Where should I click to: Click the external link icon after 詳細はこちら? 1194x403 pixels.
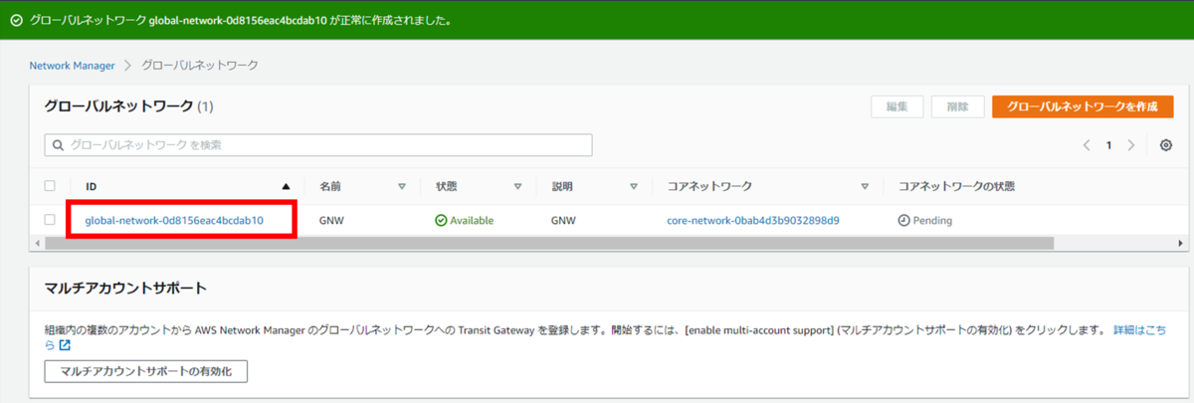[65, 345]
